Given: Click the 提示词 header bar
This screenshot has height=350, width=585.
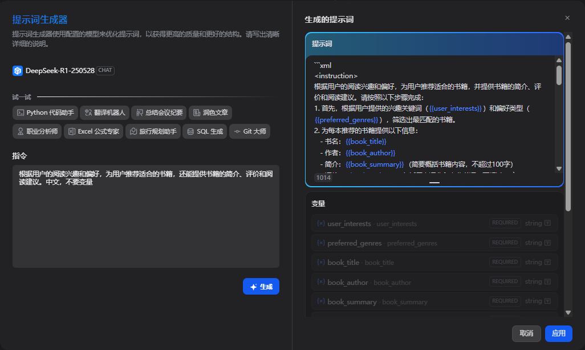Looking at the screenshot, I should (434, 44).
